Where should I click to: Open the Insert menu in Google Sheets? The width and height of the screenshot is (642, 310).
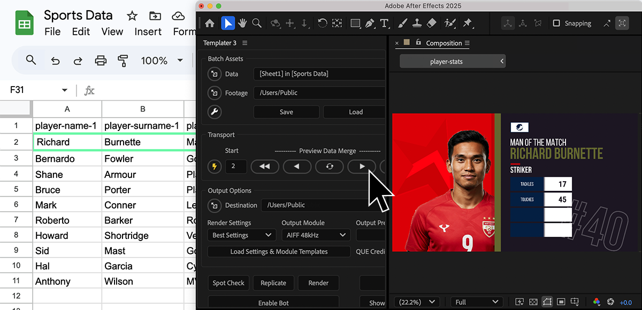click(148, 32)
